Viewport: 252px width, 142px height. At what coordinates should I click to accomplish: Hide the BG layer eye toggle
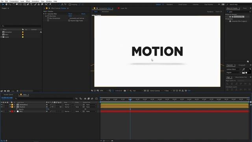tap(2, 111)
